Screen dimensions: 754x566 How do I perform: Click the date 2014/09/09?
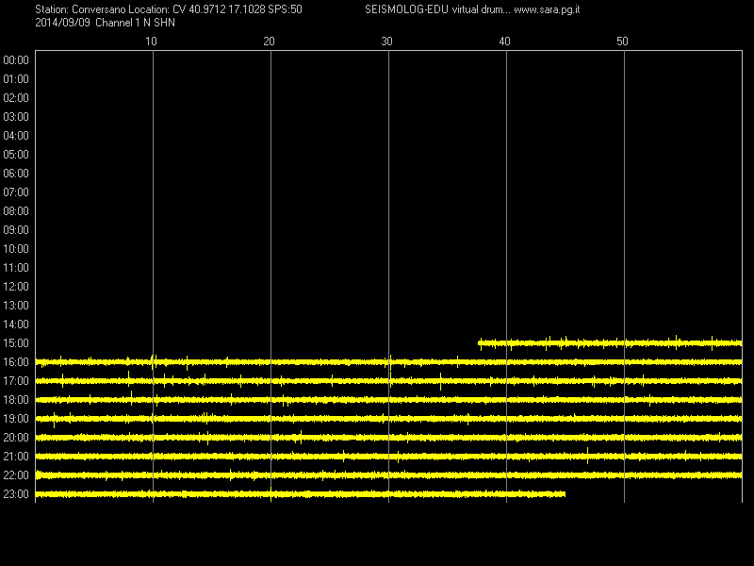62,23
